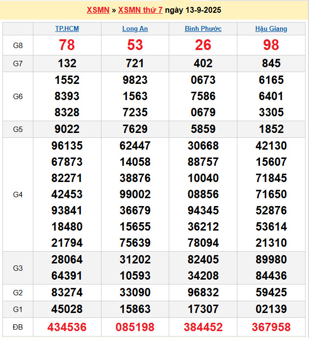Image resolution: width=309 pixels, height=338 pixels.
Task: Open the Long An province link
Action: point(135,29)
